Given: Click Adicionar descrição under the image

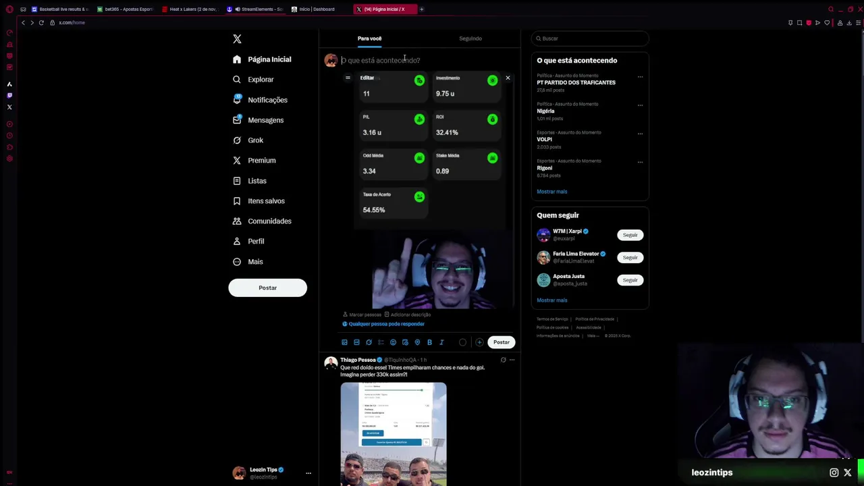Looking at the screenshot, I should (x=408, y=315).
